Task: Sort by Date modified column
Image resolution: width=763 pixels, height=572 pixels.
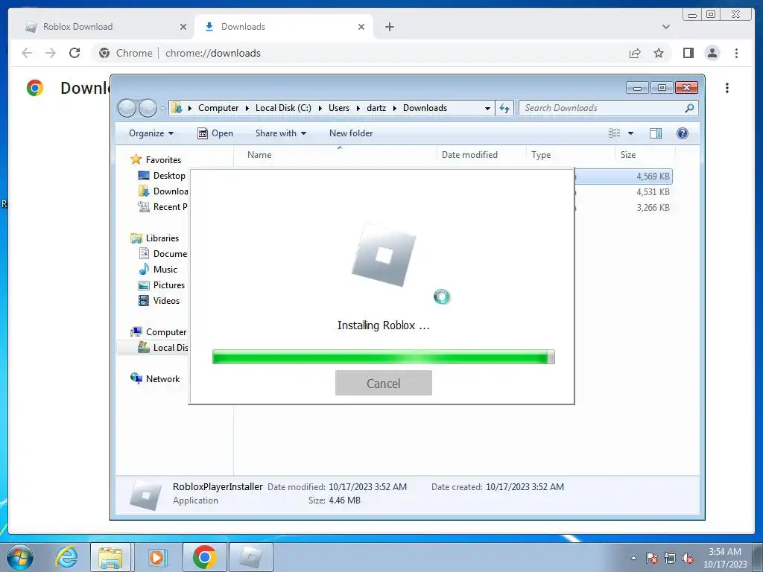Action: pyautogui.click(x=481, y=155)
